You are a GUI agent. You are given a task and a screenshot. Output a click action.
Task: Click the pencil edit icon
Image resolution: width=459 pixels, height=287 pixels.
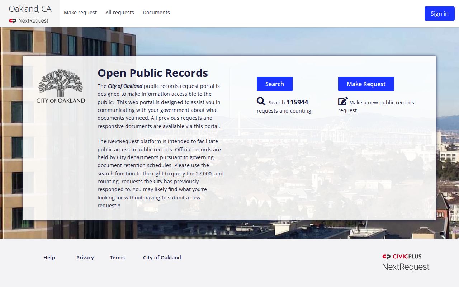click(343, 101)
